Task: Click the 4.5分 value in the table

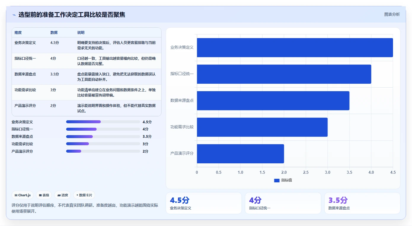Action: [55, 42]
